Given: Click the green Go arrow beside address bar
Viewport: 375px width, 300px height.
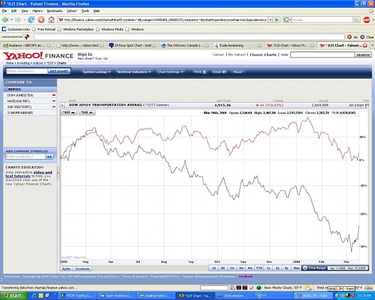Looking at the screenshot, I should pos(277,20).
